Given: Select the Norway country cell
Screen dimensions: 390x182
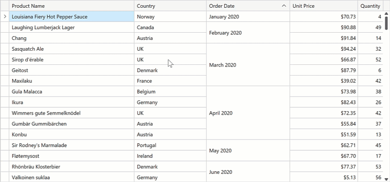Looking at the screenshot, I should tap(170, 17).
